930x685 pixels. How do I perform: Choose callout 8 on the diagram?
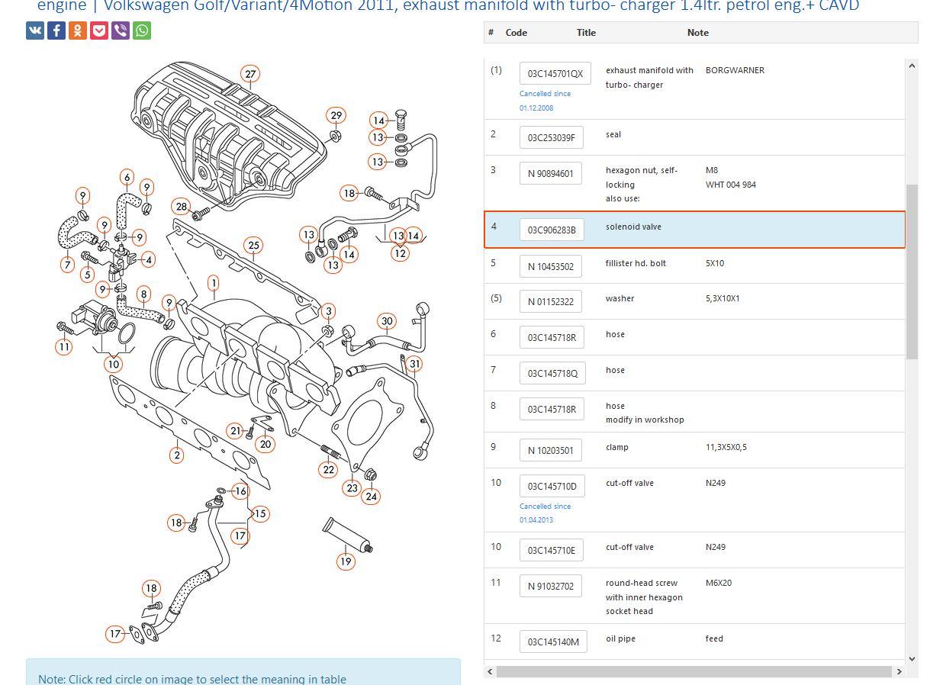[x=143, y=294]
